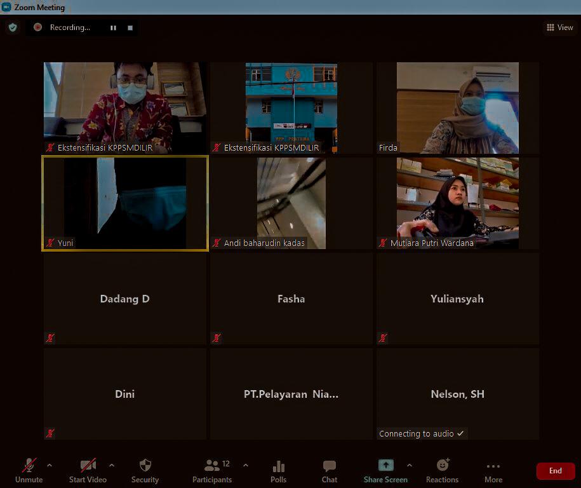Open the More options menu
This screenshot has height=488, width=581.
(x=493, y=470)
